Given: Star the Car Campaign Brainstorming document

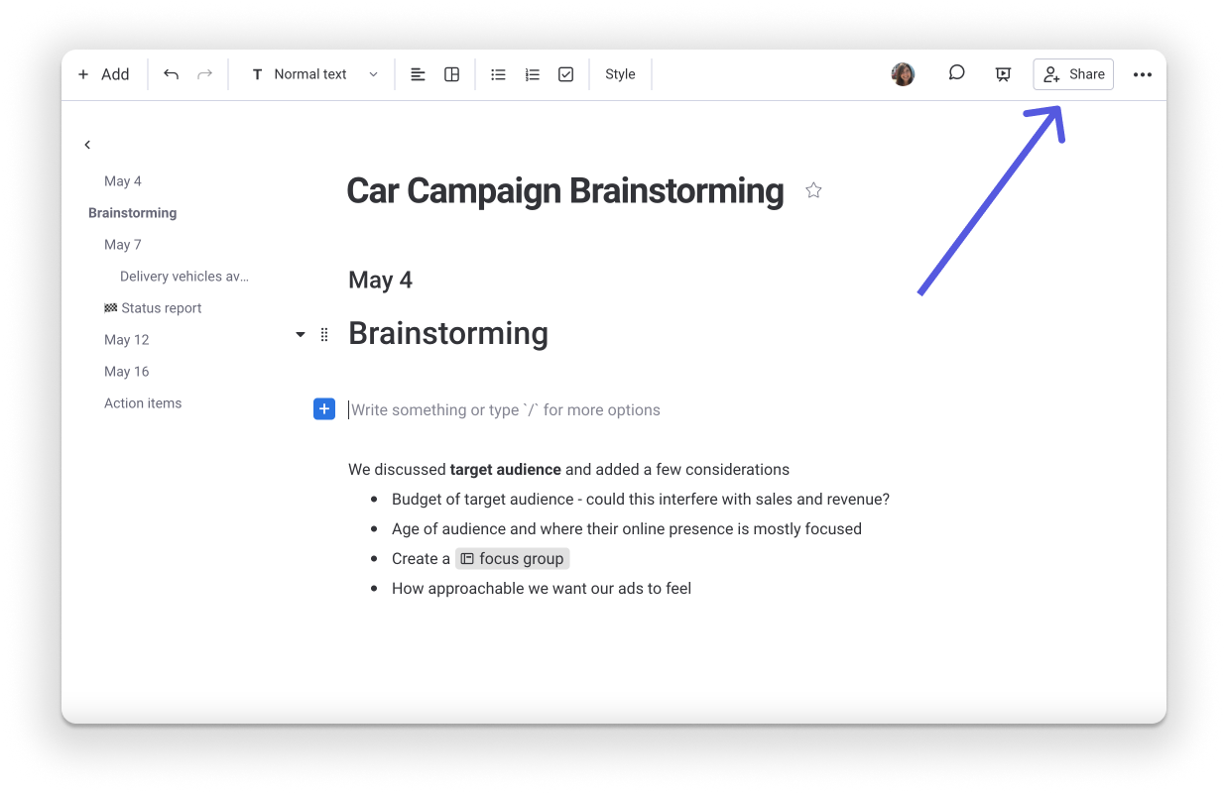Looking at the screenshot, I should tap(813, 189).
